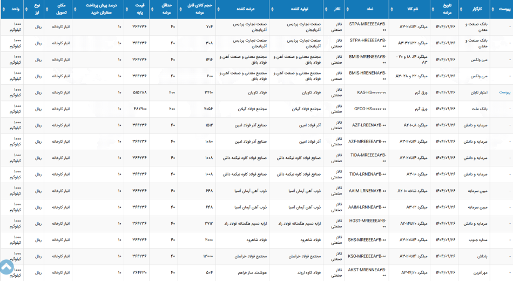513x281 pixels.
Task: Sort by نماد column arrows
Action: 347,9
